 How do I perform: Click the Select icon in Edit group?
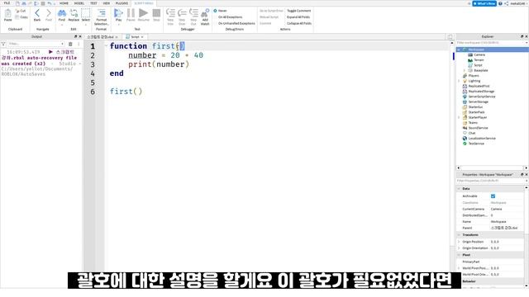click(86, 13)
